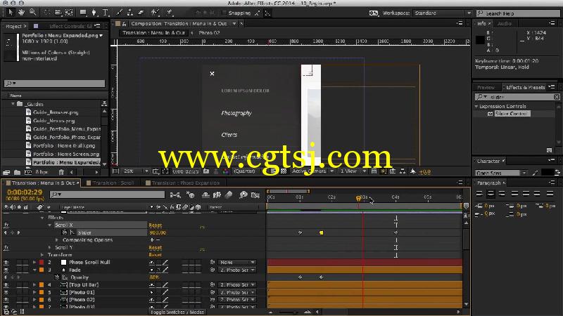Select the Effects & Presets tab

525,87
